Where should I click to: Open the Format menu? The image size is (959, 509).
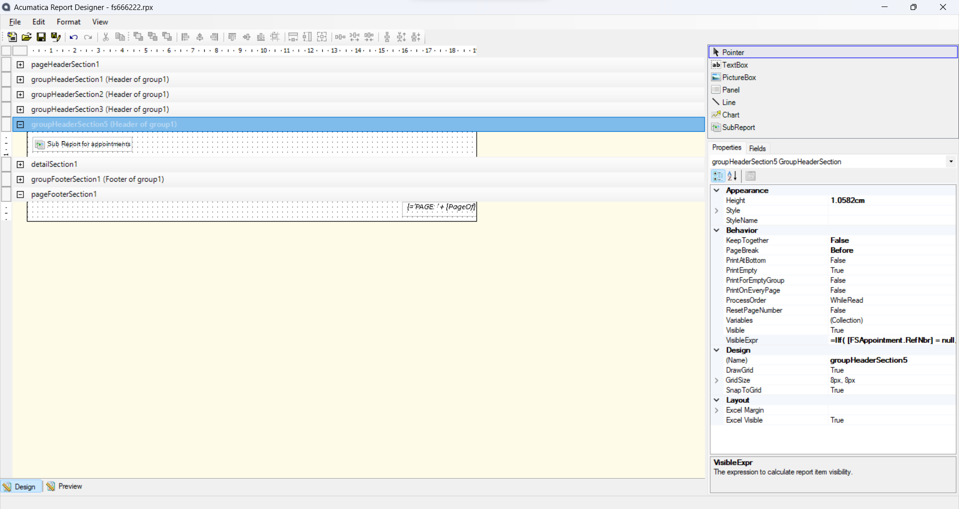point(68,22)
